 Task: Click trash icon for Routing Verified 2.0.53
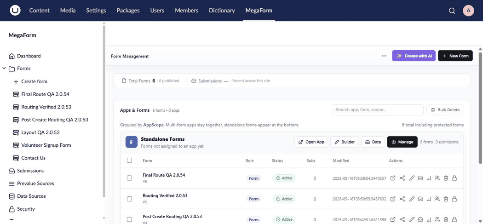point(446,199)
